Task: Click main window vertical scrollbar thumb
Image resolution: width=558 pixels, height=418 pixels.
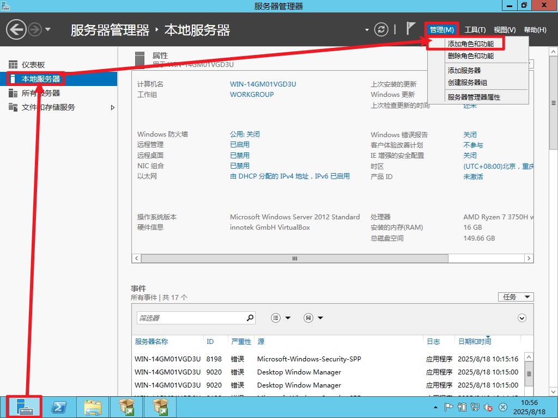Action: tap(554, 103)
